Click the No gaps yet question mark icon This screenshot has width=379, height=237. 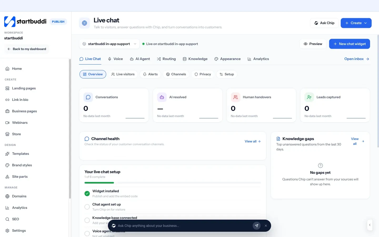tap(320, 165)
